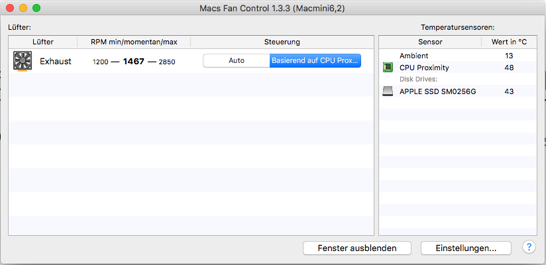Screen dimensions: 546x265
Task: Select the Exhaust fan name
Action: [x=56, y=62]
